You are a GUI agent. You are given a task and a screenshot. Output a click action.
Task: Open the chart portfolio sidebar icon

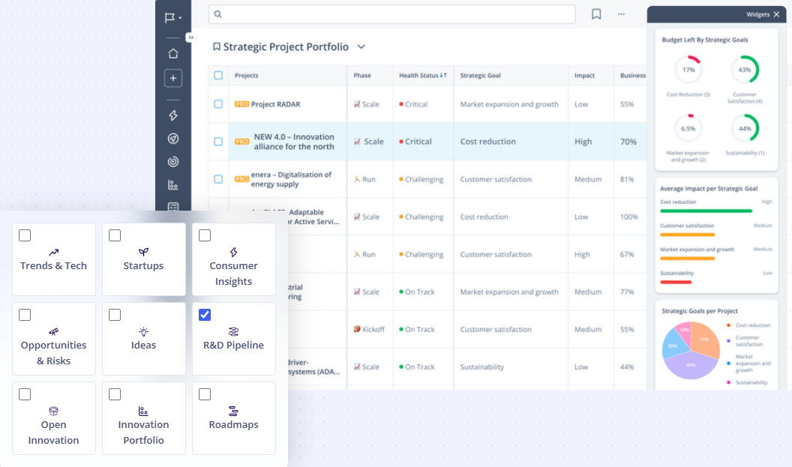click(x=173, y=185)
